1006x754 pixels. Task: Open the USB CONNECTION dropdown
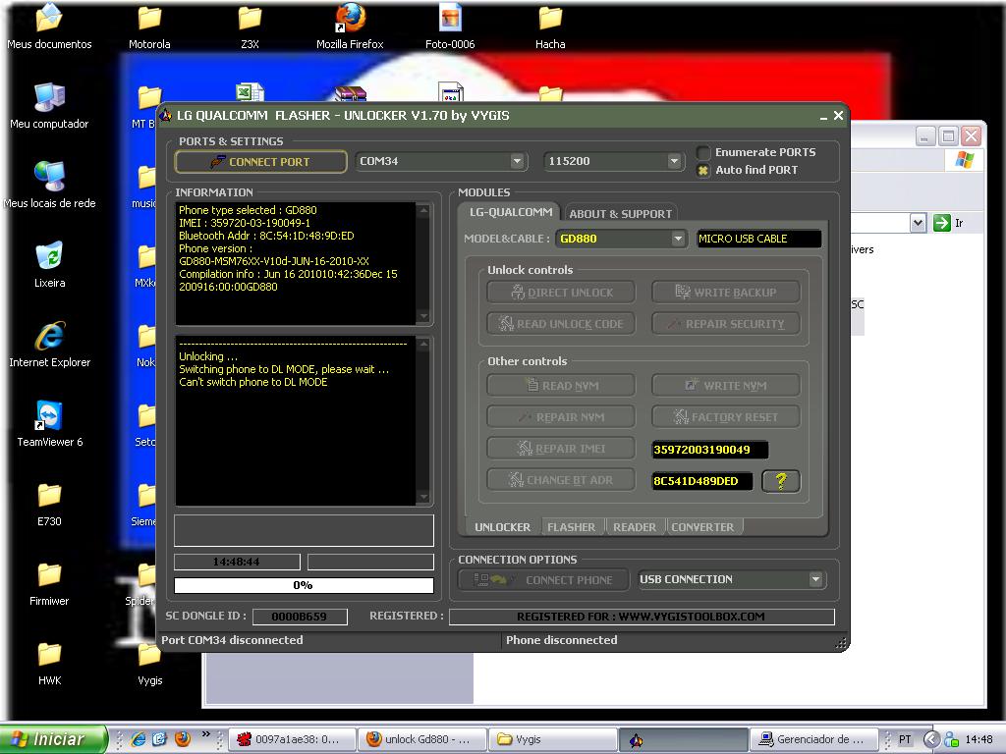pos(814,579)
